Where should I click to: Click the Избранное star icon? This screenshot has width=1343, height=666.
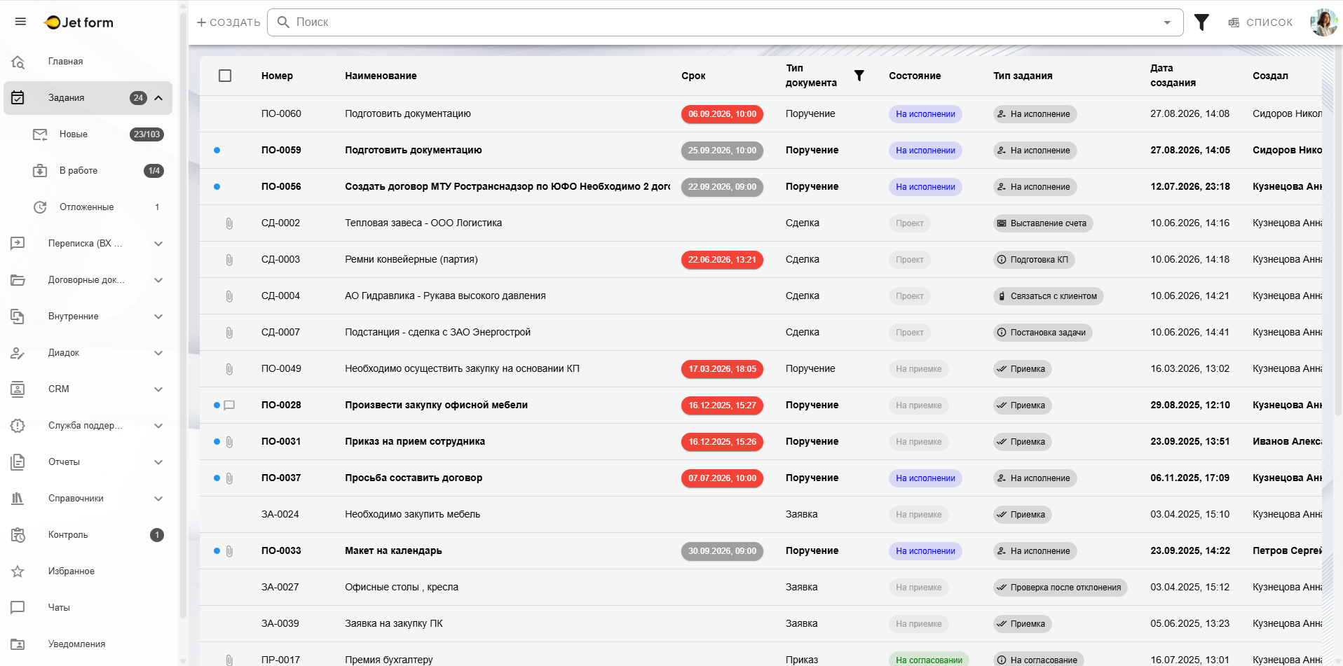pyautogui.click(x=18, y=571)
